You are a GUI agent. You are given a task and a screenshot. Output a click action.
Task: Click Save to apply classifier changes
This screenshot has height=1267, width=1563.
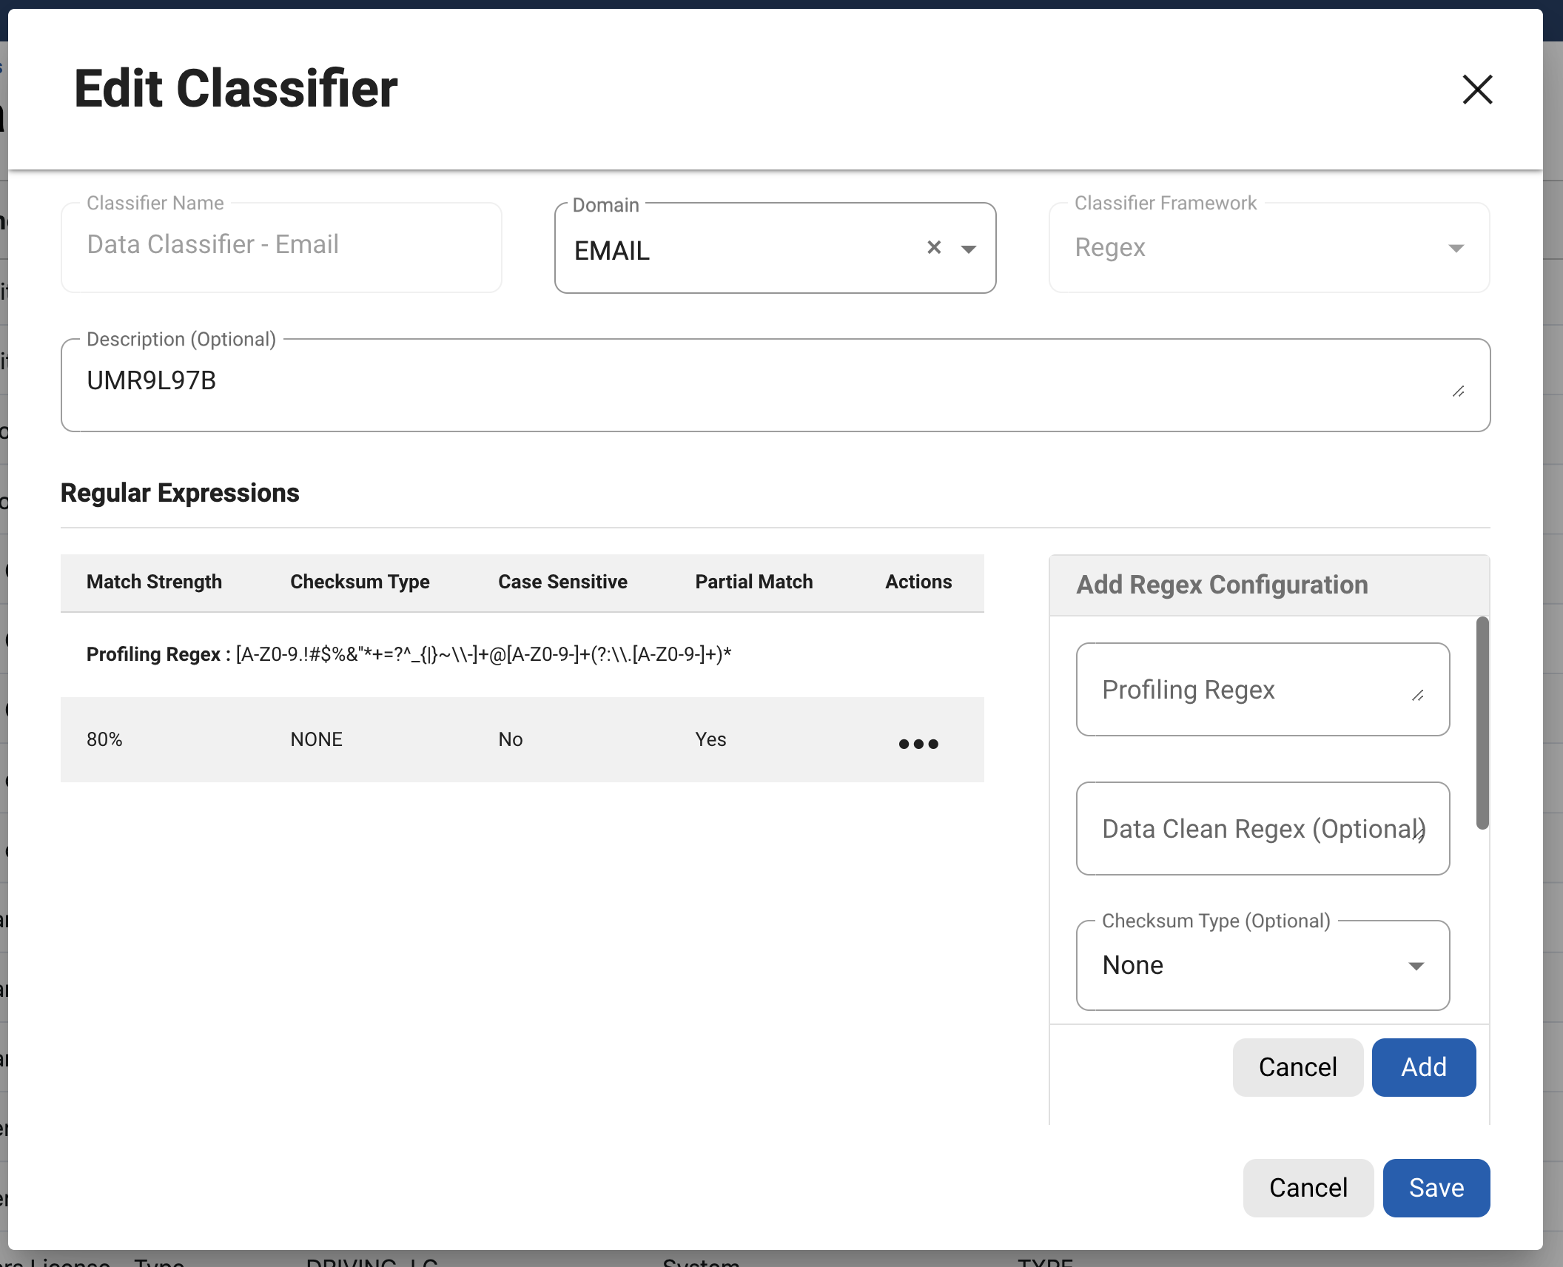(x=1435, y=1187)
